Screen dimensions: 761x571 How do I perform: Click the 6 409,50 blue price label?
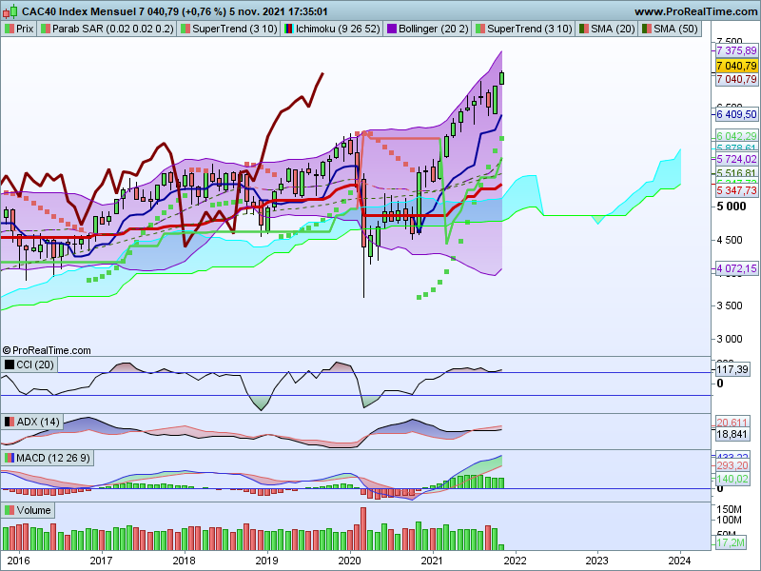pos(736,114)
